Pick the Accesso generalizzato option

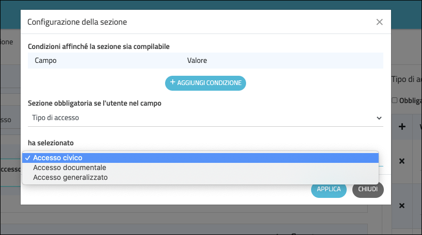pyautogui.click(x=70, y=177)
